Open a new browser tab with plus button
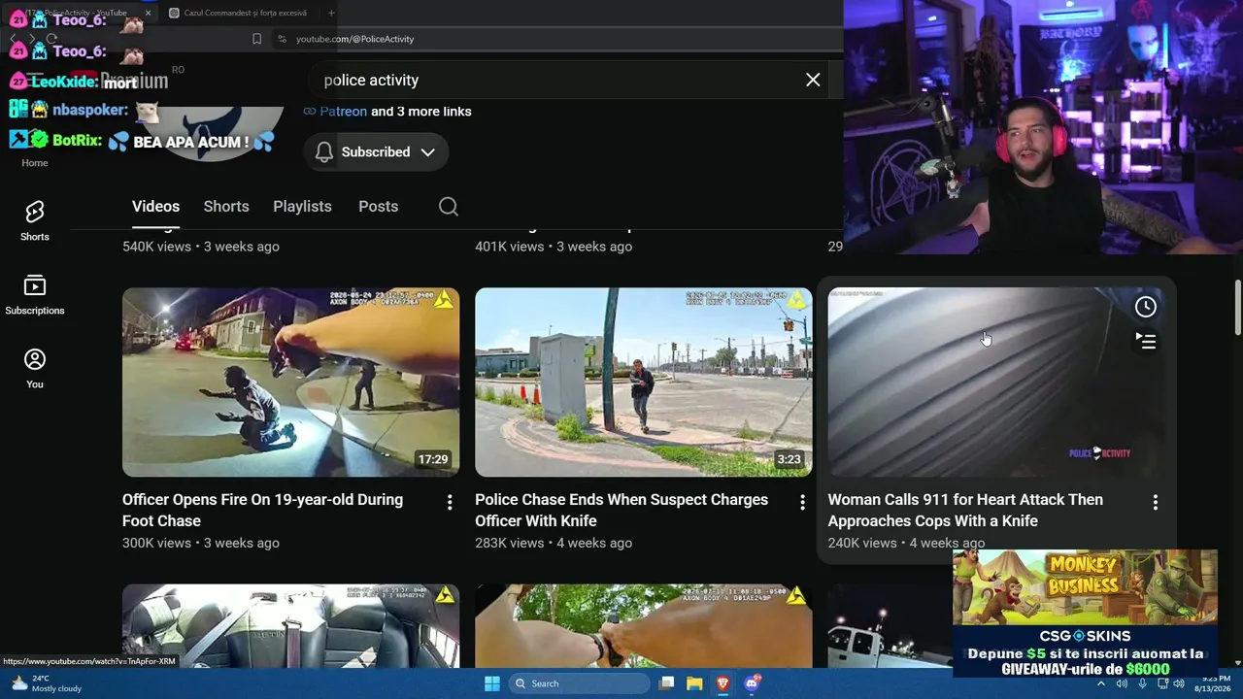 [x=331, y=13]
